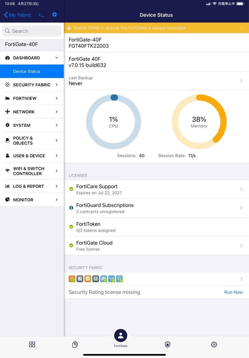Open LOG & REPORT menu label
The height and width of the screenshot is (358, 249).
(29, 186)
